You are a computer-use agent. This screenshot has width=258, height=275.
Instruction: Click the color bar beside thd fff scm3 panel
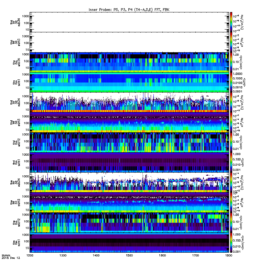[231, 122]
